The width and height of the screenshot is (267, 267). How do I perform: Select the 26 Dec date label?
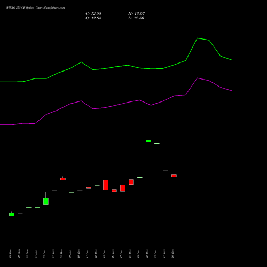click(172, 254)
